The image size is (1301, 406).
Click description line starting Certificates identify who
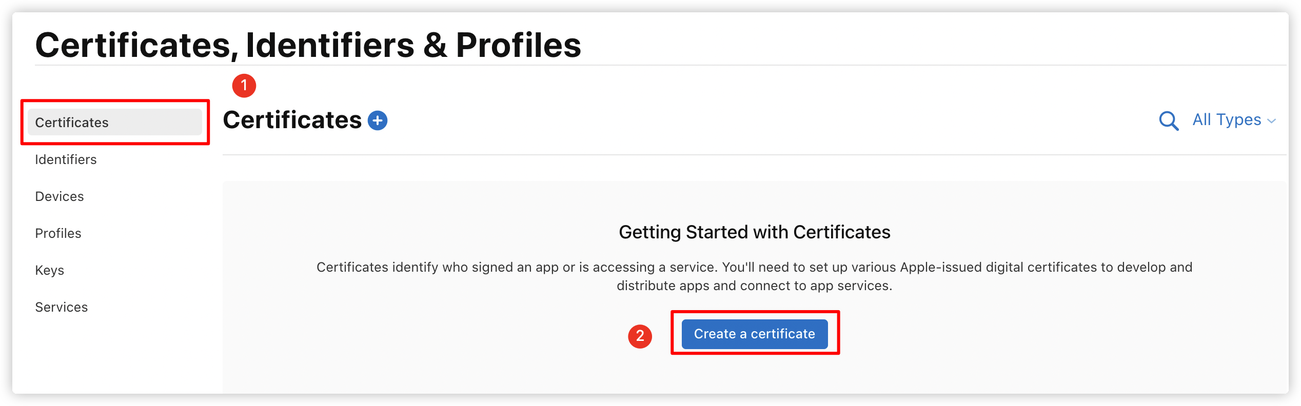tap(754, 267)
